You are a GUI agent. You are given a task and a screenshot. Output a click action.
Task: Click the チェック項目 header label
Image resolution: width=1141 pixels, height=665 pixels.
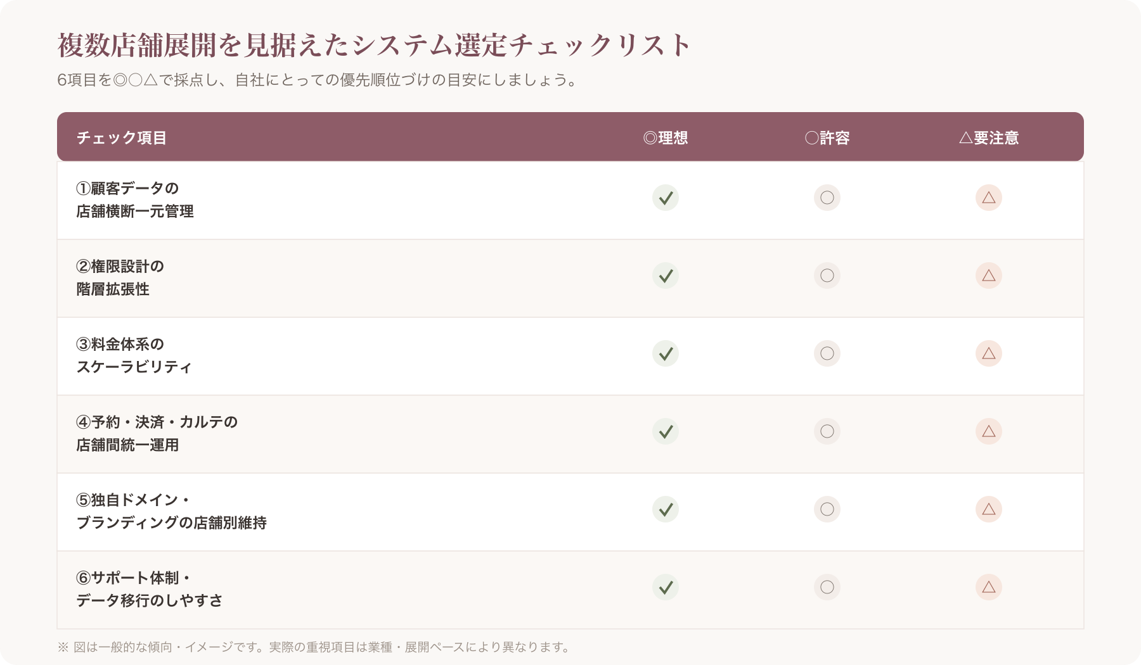pos(122,137)
